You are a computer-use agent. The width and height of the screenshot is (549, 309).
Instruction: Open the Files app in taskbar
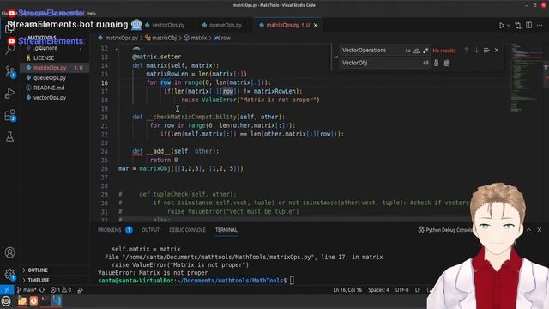(22, 301)
